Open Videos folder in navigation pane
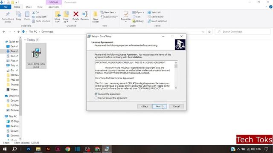 coord(12,90)
